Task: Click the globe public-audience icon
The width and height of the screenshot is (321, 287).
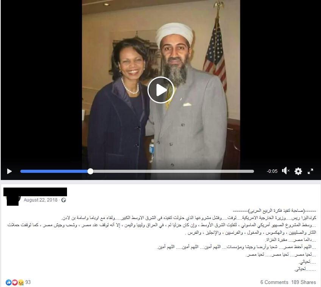Action: (64, 200)
